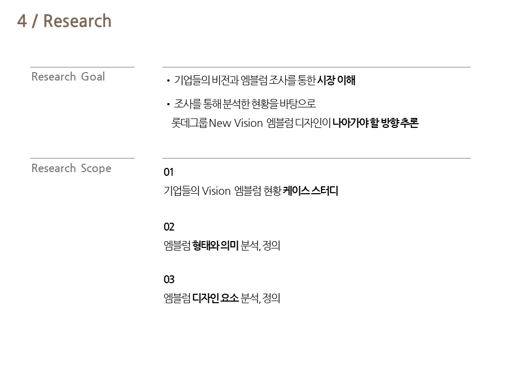Screen dimensions: 506x379
Task: Click the second bullet starting with 조사를 통해
Action: [241, 104]
